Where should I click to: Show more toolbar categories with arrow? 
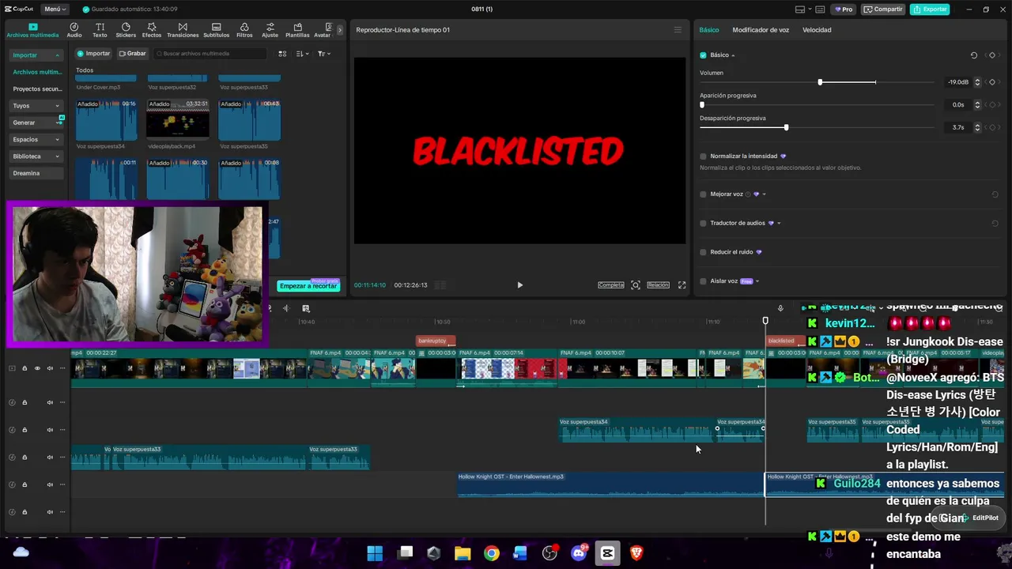point(340,30)
